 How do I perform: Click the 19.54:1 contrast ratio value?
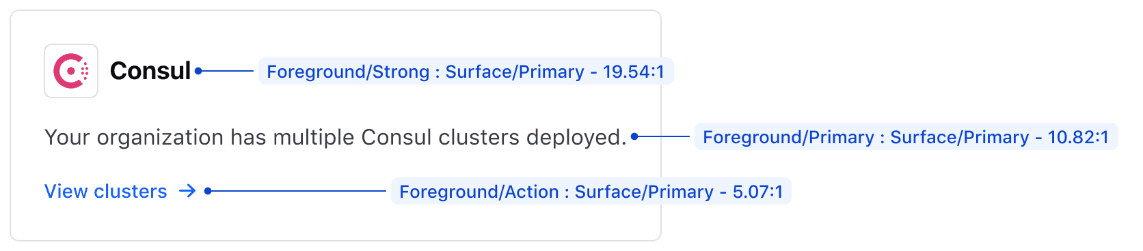[x=634, y=72]
